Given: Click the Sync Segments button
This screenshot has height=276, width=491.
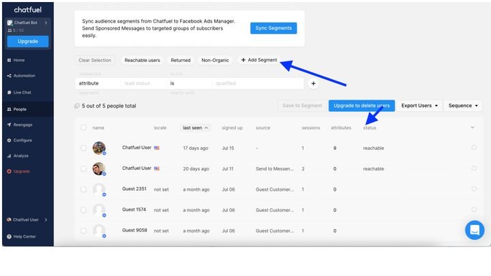Looking at the screenshot, I should pos(273,28).
